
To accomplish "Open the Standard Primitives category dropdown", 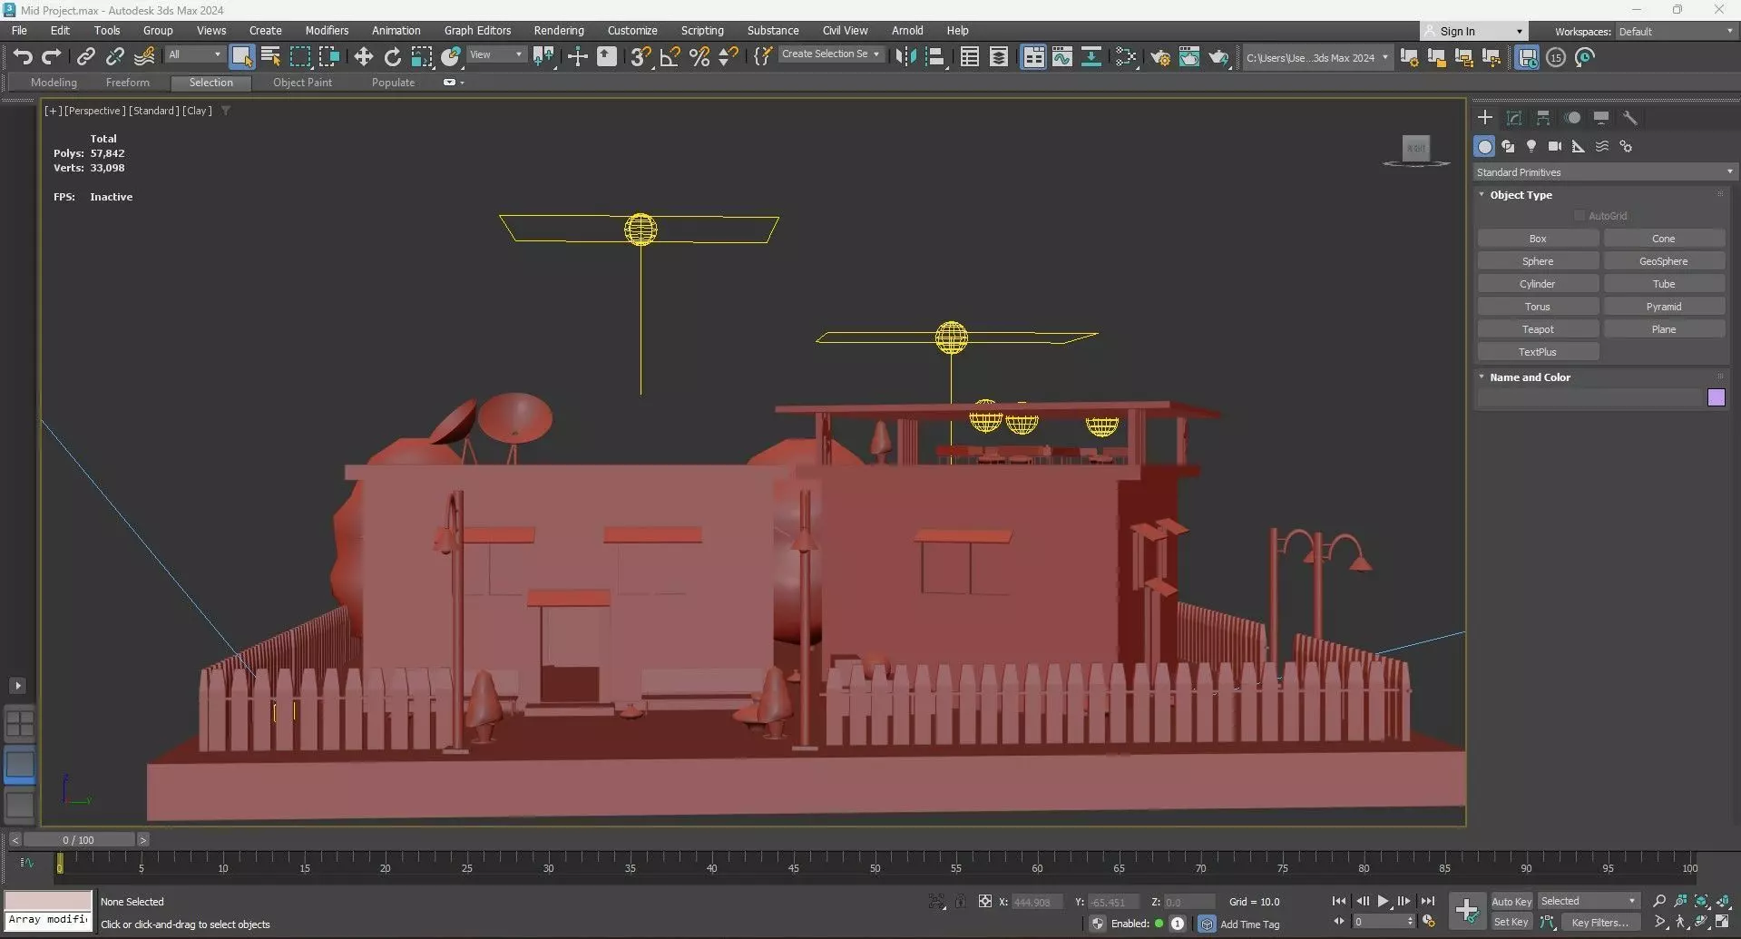I will (x=1604, y=172).
